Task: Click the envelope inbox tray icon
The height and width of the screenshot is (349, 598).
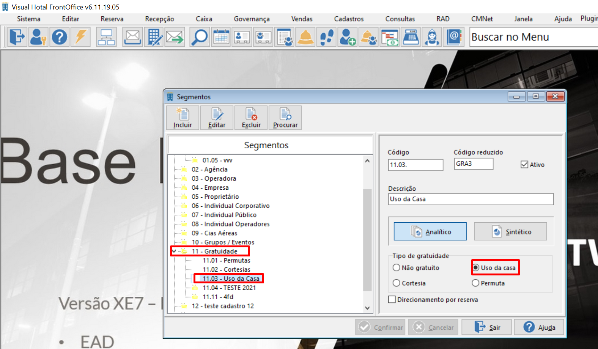Action: tap(132, 37)
